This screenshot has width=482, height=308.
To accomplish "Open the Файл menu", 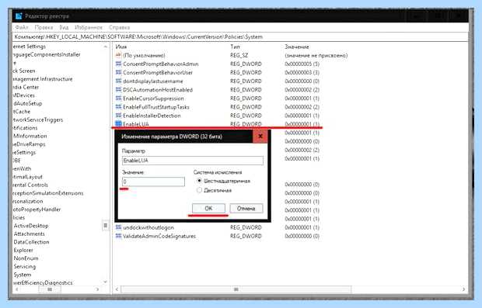I will [x=22, y=28].
